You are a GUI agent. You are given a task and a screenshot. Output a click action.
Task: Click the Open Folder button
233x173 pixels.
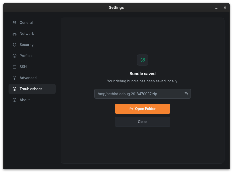point(143,109)
